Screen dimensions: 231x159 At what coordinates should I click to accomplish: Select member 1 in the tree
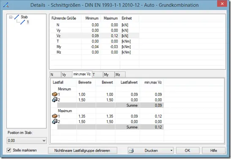28,22
